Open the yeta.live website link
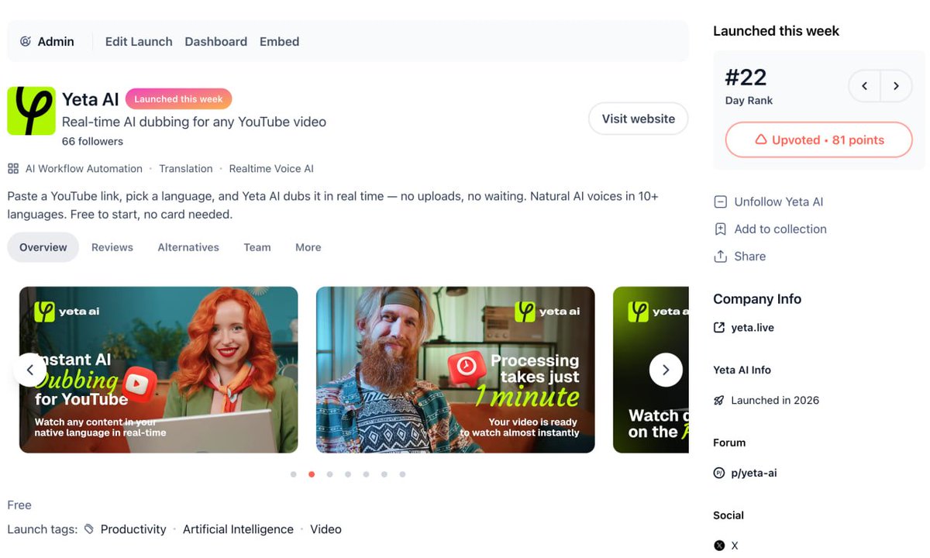The width and height of the screenshot is (930, 558). [x=753, y=328]
